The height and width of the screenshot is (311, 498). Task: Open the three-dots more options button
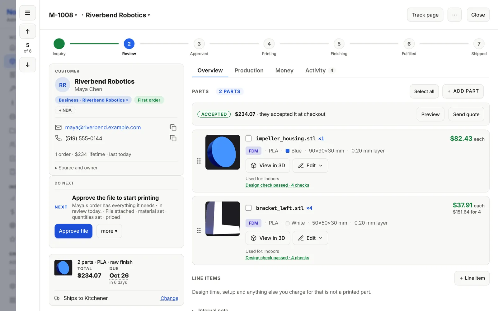(454, 15)
